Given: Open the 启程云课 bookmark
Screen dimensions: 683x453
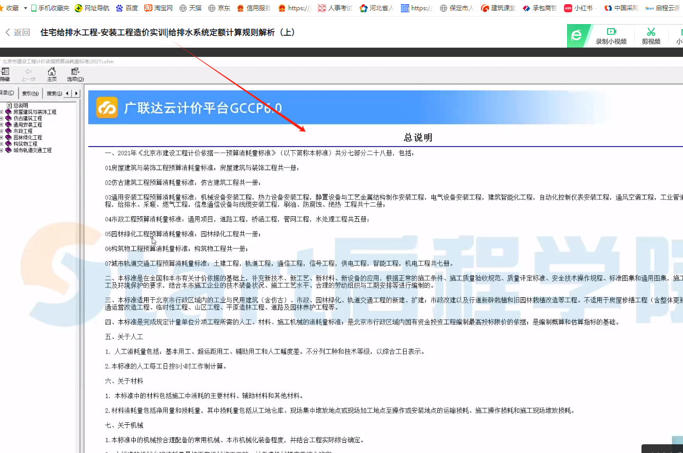Looking at the screenshot, I should (662, 8).
